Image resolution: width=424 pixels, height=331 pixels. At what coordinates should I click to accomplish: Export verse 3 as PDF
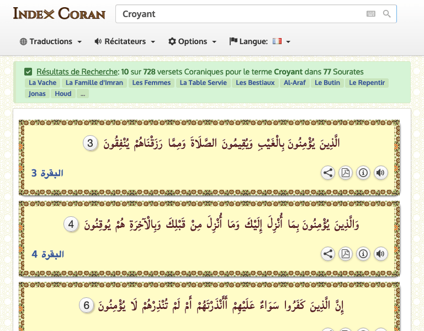coord(345,173)
